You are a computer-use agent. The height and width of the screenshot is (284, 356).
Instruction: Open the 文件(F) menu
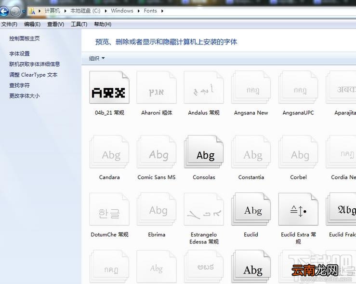pyautogui.click(x=9, y=24)
